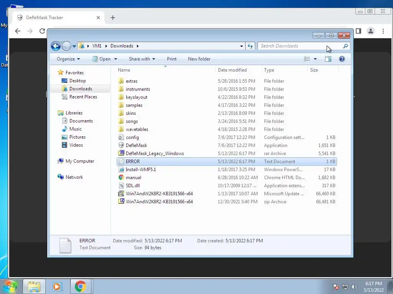The height and width of the screenshot is (294, 393).
Task: Select the extras folder icon
Action: click(121, 81)
